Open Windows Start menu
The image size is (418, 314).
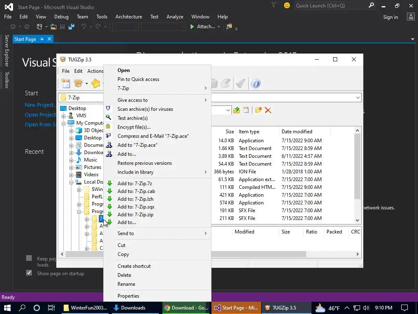pos(7,307)
